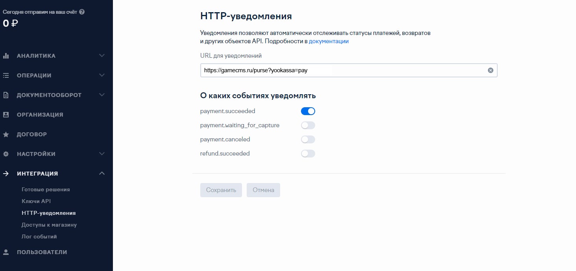Click the payment.canceled event label
The height and width of the screenshot is (271, 576).
pyautogui.click(x=225, y=139)
